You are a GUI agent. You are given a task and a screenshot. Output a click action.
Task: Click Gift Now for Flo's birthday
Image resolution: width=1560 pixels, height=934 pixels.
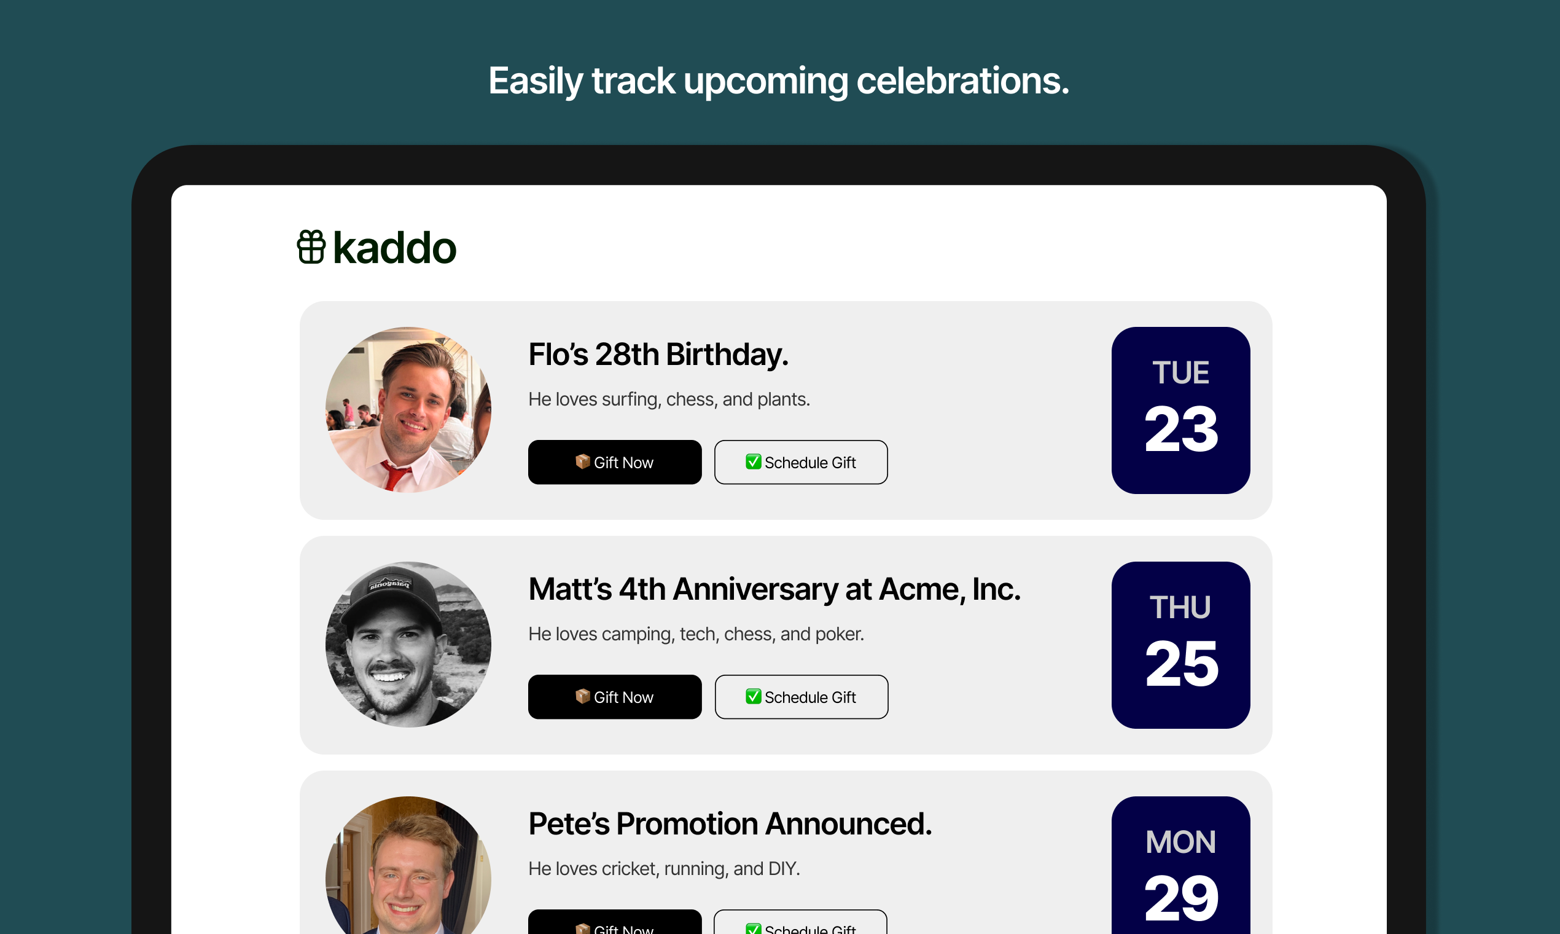[615, 462]
